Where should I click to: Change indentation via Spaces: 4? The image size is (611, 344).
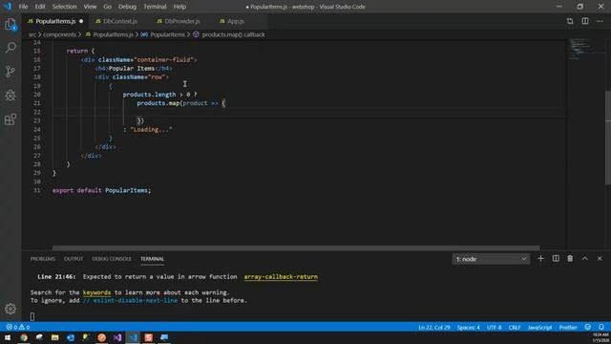469,327
